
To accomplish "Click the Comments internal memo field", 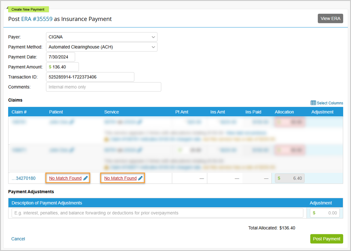I will [104, 87].
